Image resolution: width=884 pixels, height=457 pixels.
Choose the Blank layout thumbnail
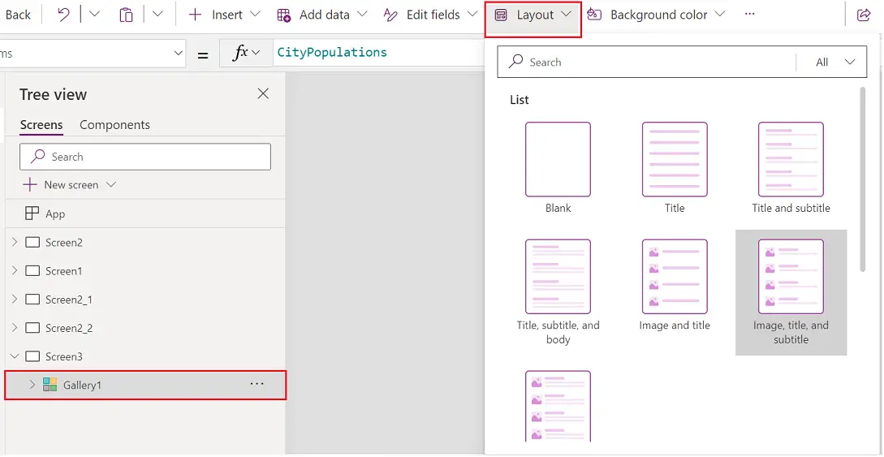[x=558, y=159]
